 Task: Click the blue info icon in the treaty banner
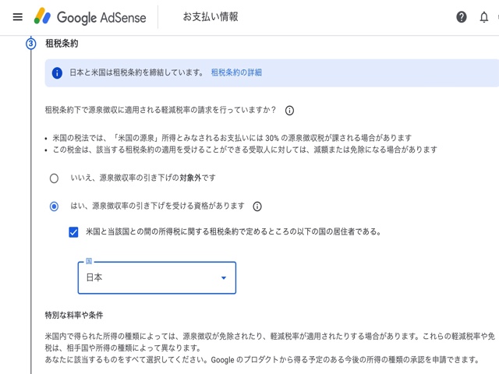click(x=57, y=72)
